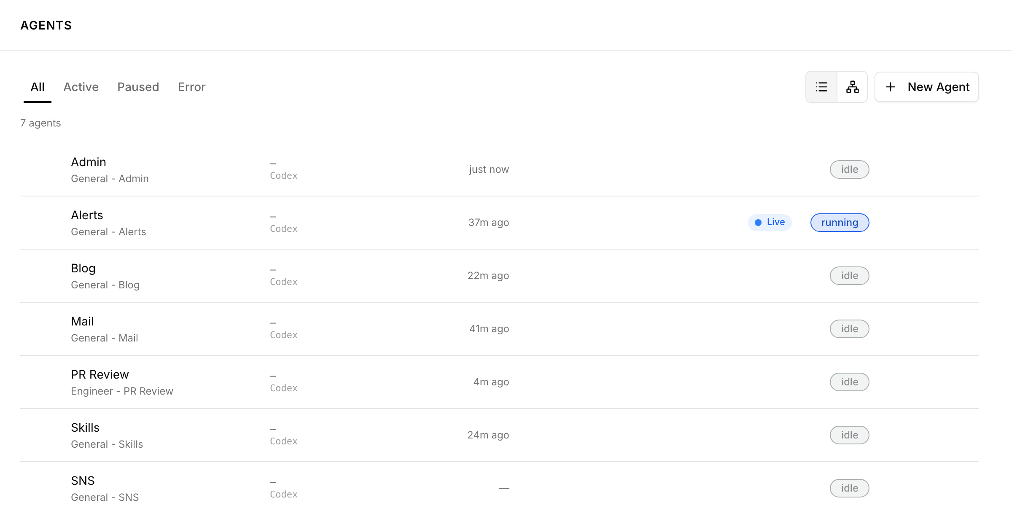1012x527 pixels.
Task: Open the Blog agent
Action: click(500, 276)
